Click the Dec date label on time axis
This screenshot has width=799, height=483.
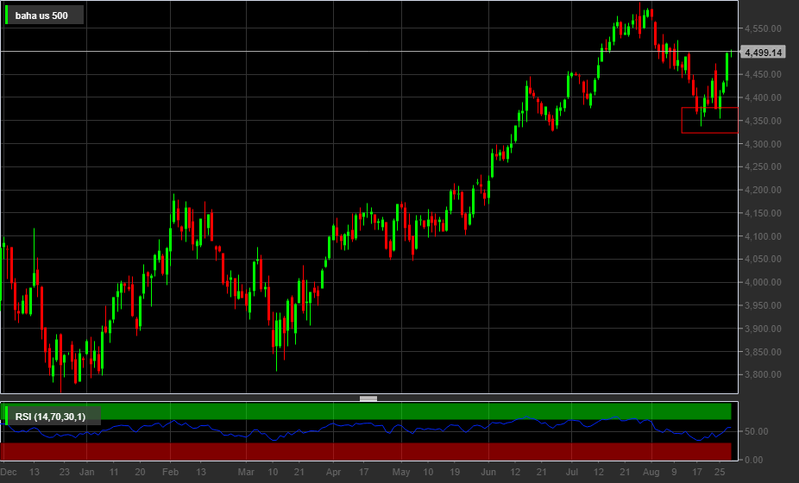pos(8,473)
